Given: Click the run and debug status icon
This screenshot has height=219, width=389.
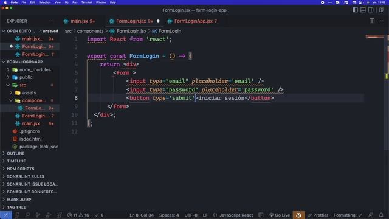Looking at the screenshot, I should (x=49, y=215).
